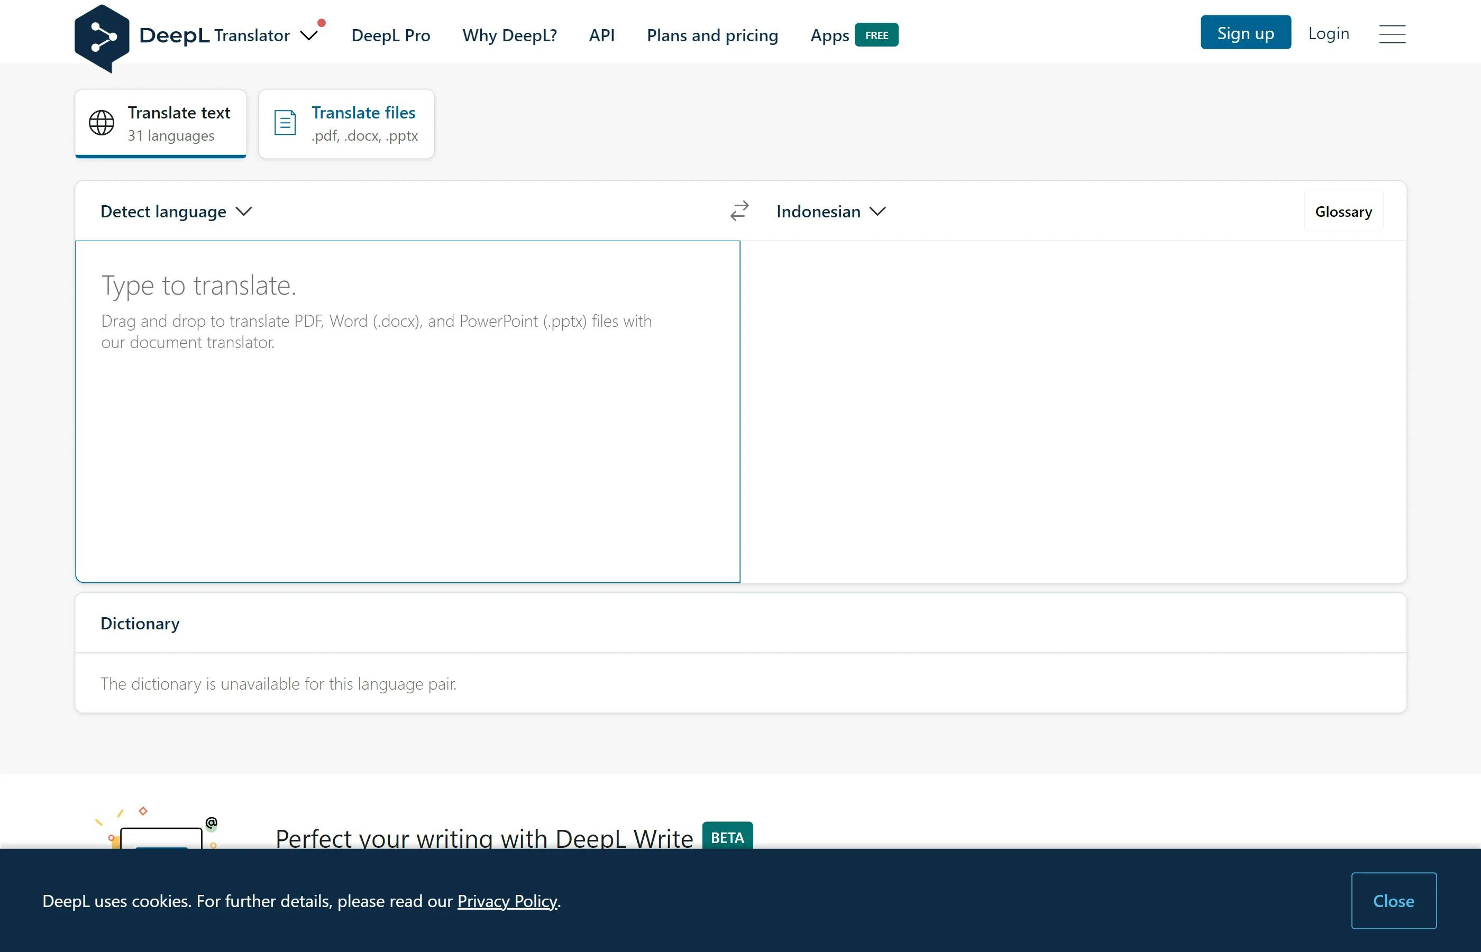Click the Sign up button
The image size is (1481, 952).
coord(1246,33)
